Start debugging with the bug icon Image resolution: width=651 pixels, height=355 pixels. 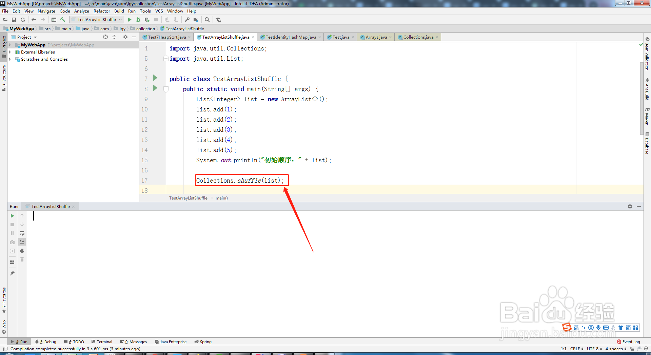[x=138, y=20]
